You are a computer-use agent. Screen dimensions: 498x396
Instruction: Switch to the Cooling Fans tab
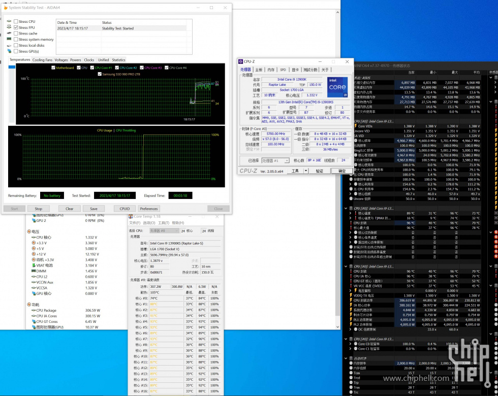pyautogui.click(x=42, y=60)
